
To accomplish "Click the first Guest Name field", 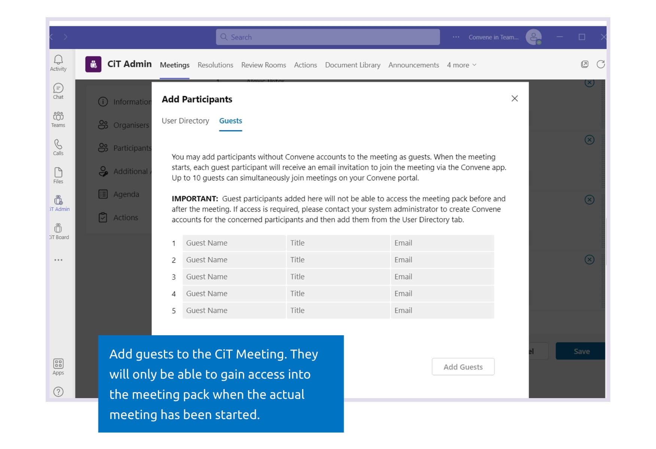I will (x=234, y=243).
